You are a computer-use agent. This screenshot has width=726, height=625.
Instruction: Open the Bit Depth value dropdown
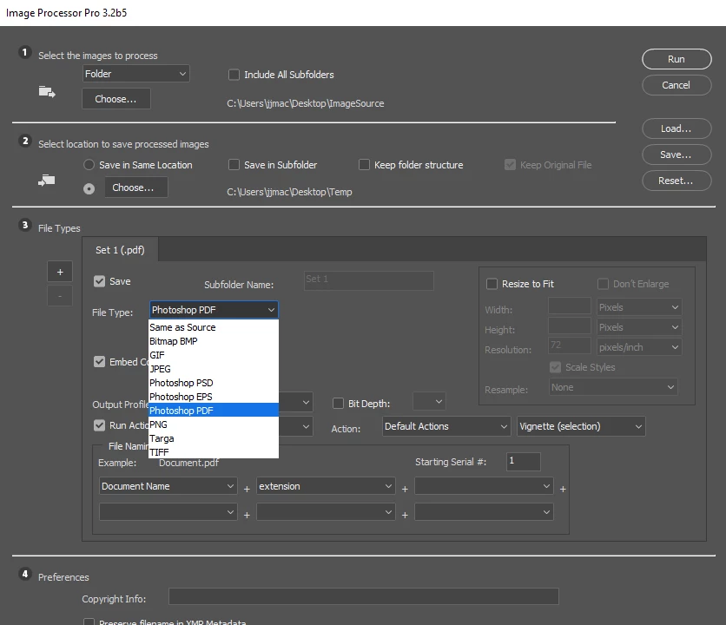pyautogui.click(x=429, y=401)
